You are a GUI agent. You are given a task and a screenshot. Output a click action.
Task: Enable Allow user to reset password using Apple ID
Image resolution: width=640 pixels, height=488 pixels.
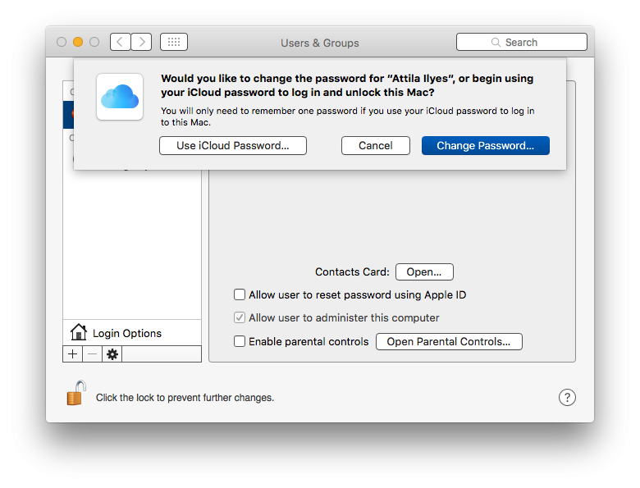pos(240,294)
